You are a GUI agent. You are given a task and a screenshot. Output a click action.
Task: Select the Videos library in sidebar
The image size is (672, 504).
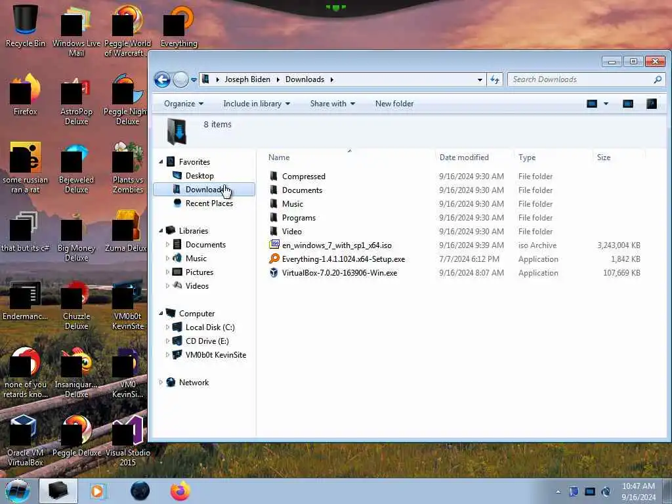(x=197, y=286)
